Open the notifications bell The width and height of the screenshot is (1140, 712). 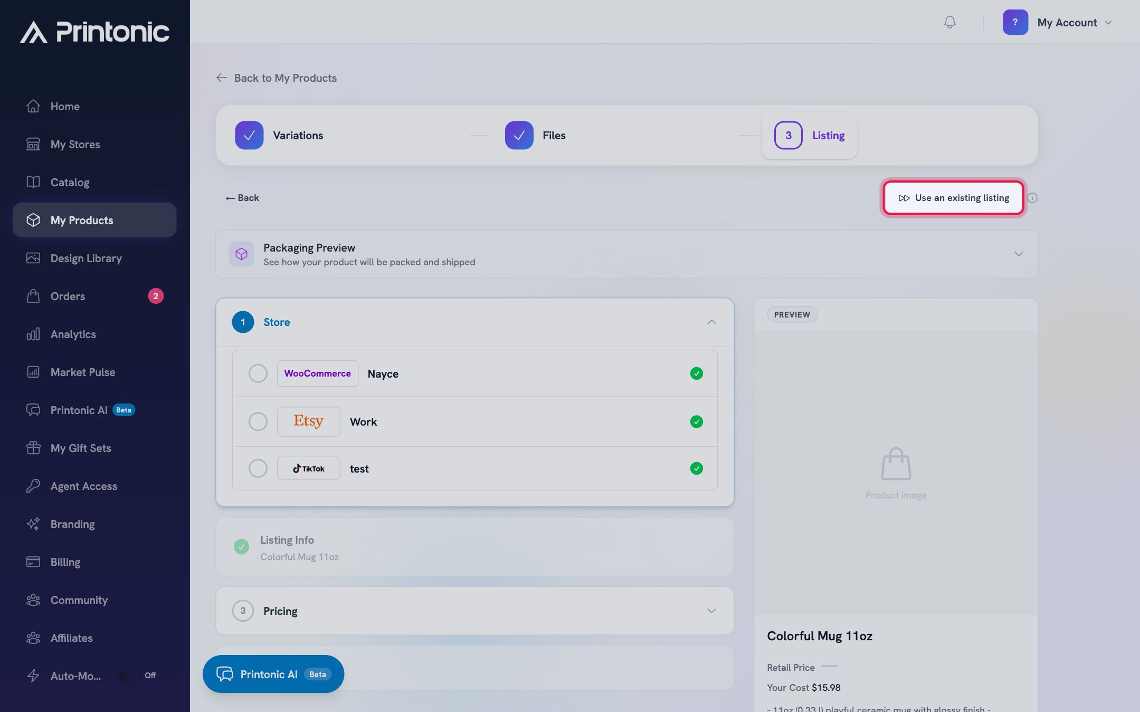point(950,22)
